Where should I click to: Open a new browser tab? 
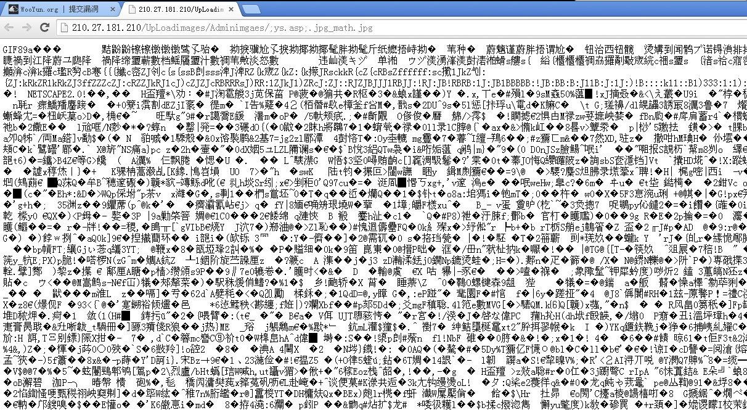click(252, 10)
